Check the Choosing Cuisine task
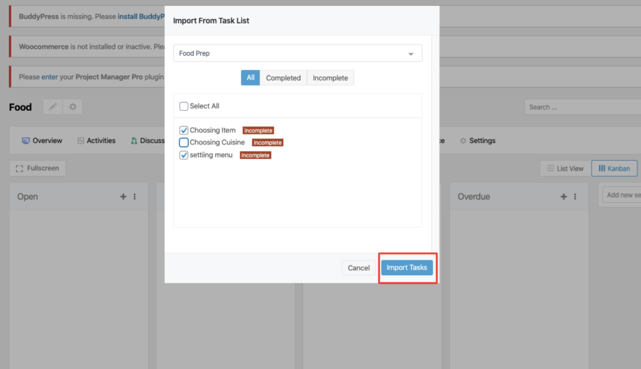Image resolution: width=641 pixels, height=369 pixels. point(183,142)
